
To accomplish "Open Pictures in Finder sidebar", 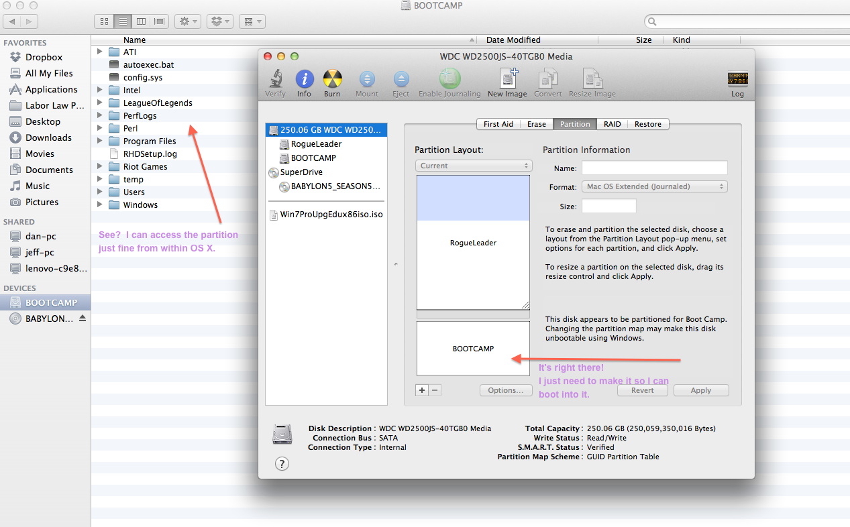I will [x=42, y=202].
